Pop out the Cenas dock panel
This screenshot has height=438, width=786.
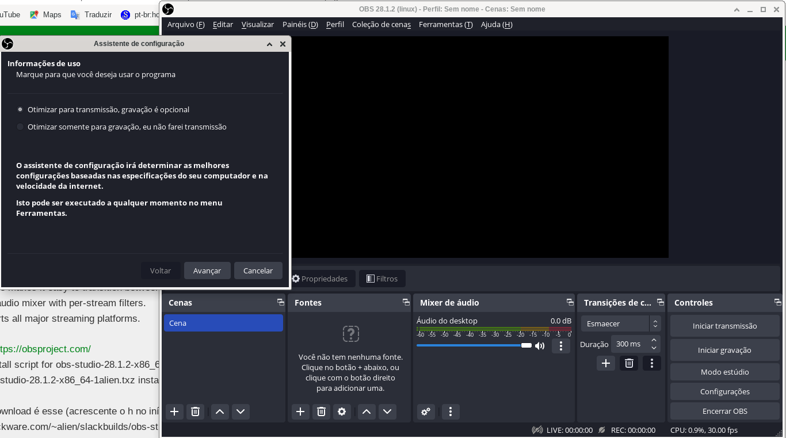[281, 302]
